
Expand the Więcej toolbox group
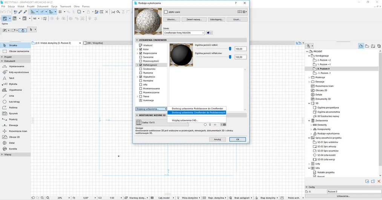pos(2,154)
